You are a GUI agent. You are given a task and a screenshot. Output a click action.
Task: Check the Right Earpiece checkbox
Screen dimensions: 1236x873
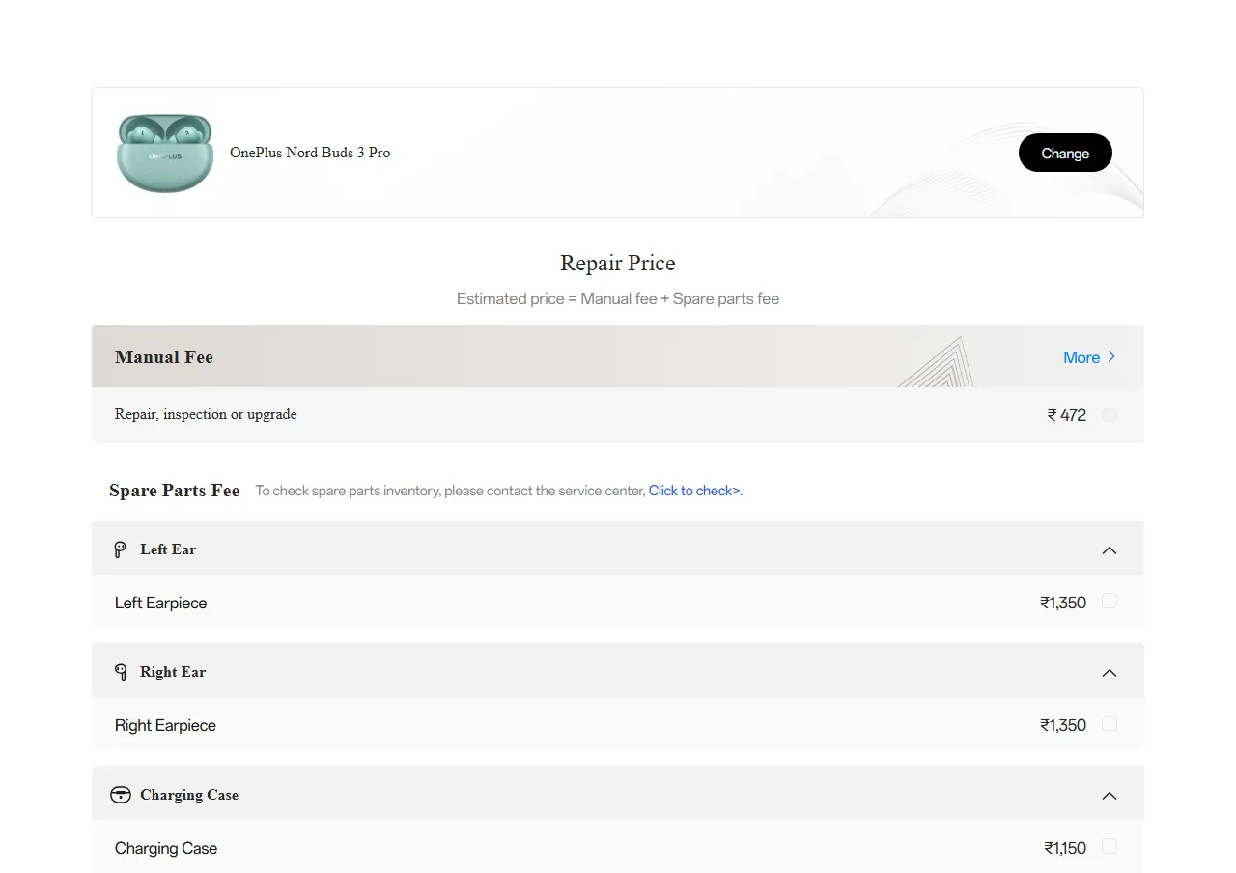pos(1110,723)
